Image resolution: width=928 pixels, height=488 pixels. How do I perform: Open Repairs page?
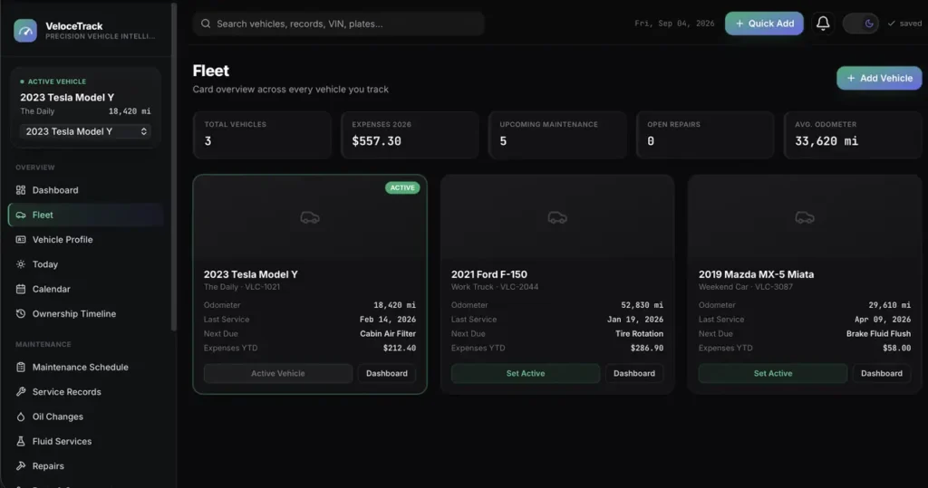pos(86,466)
